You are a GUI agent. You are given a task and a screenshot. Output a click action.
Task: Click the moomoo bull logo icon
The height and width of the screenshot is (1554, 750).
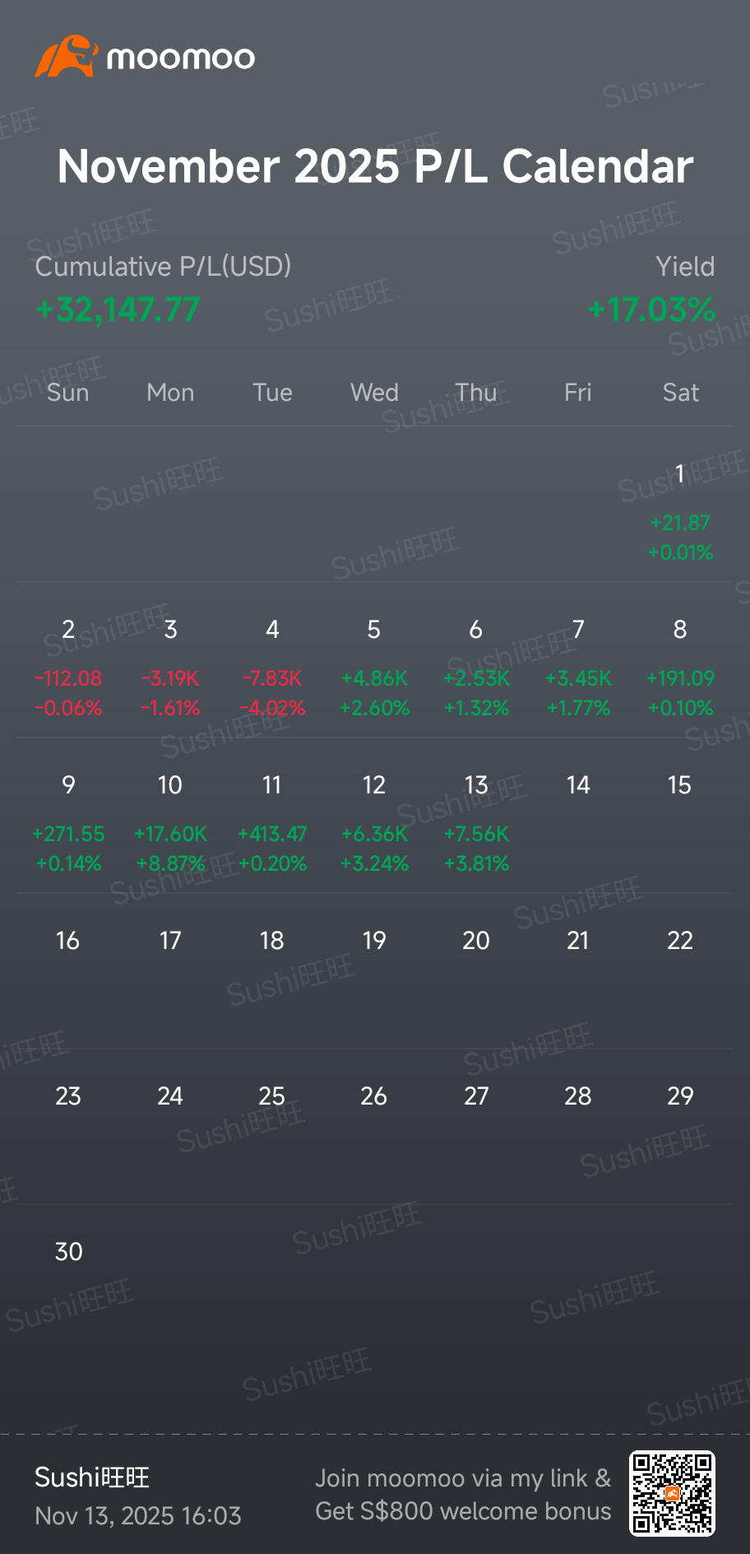[66, 56]
